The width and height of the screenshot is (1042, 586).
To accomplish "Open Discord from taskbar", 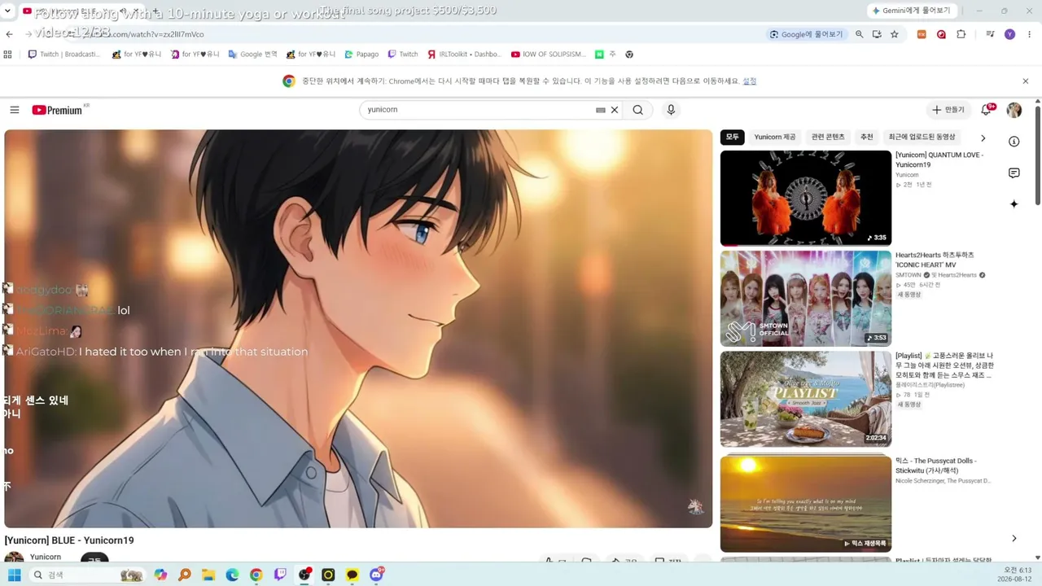I will coord(376,575).
